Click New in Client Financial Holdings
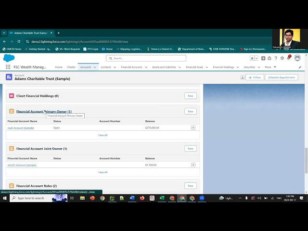 [191, 96]
